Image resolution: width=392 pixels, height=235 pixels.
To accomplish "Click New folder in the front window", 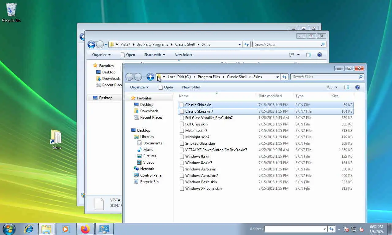I will click(x=191, y=87).
